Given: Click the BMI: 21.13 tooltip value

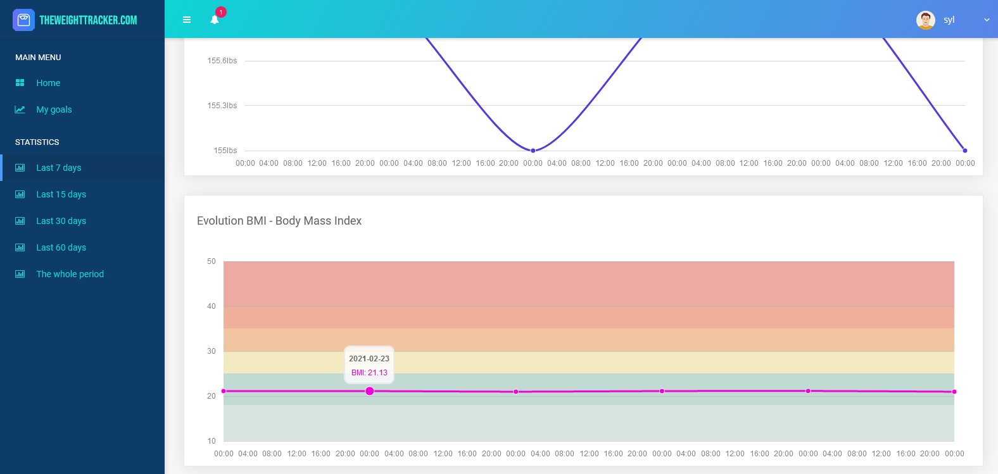Looking at the screenshot, I should (369, 373).
